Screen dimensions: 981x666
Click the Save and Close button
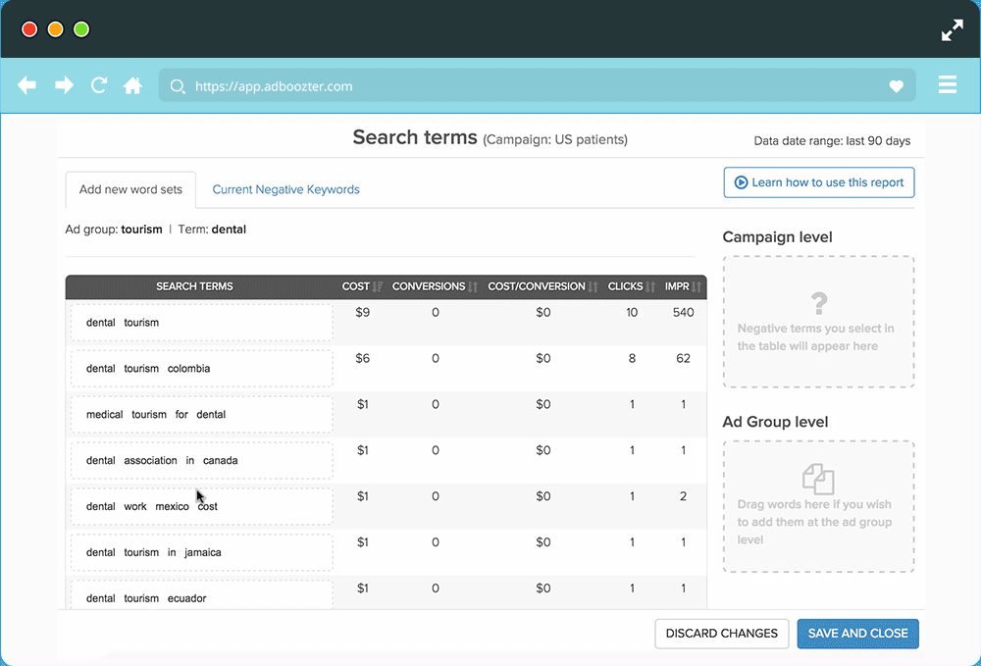coord(857,634)
